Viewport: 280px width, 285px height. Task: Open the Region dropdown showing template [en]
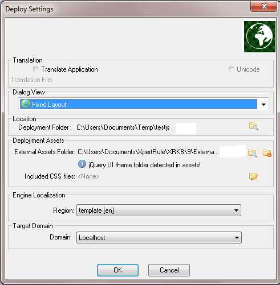point(159,210)
